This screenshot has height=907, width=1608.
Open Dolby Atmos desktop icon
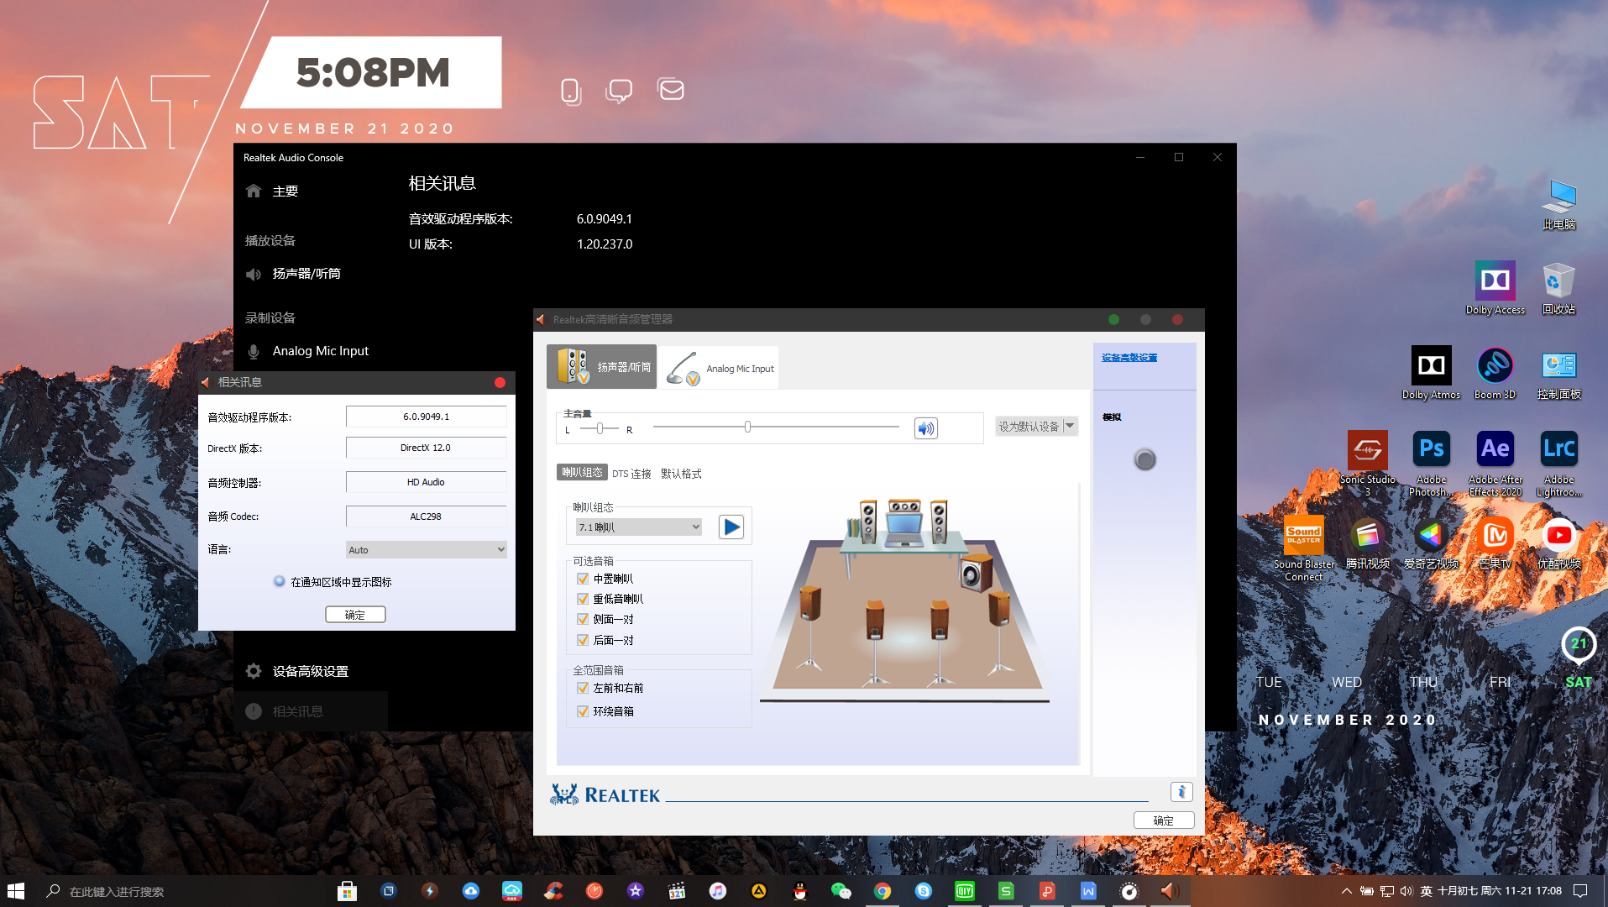[1431, 372]
